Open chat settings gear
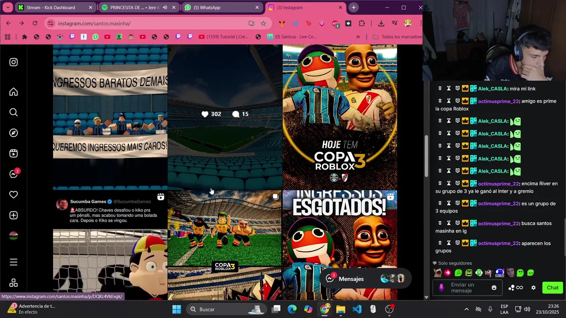This screenshot has height=318, width=566. [x=533, y=288]
